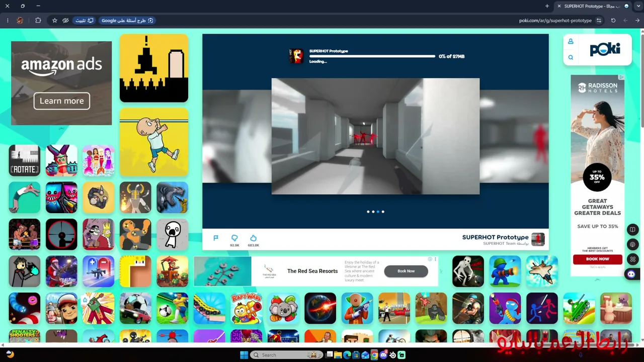Launch Microsoft Edge from the taskbar
644x362 pixels.
(x=347, y=355)
